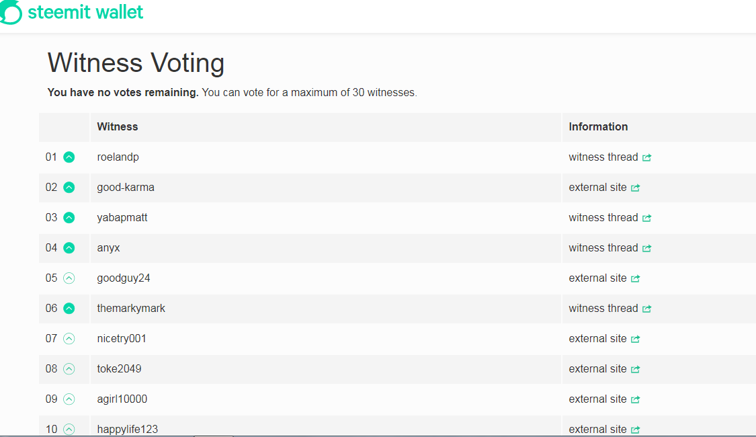The width and height of the screenshot is (756, 437).
Task: Open roelandp's witness thread link
Action: (x=603, y=157)
